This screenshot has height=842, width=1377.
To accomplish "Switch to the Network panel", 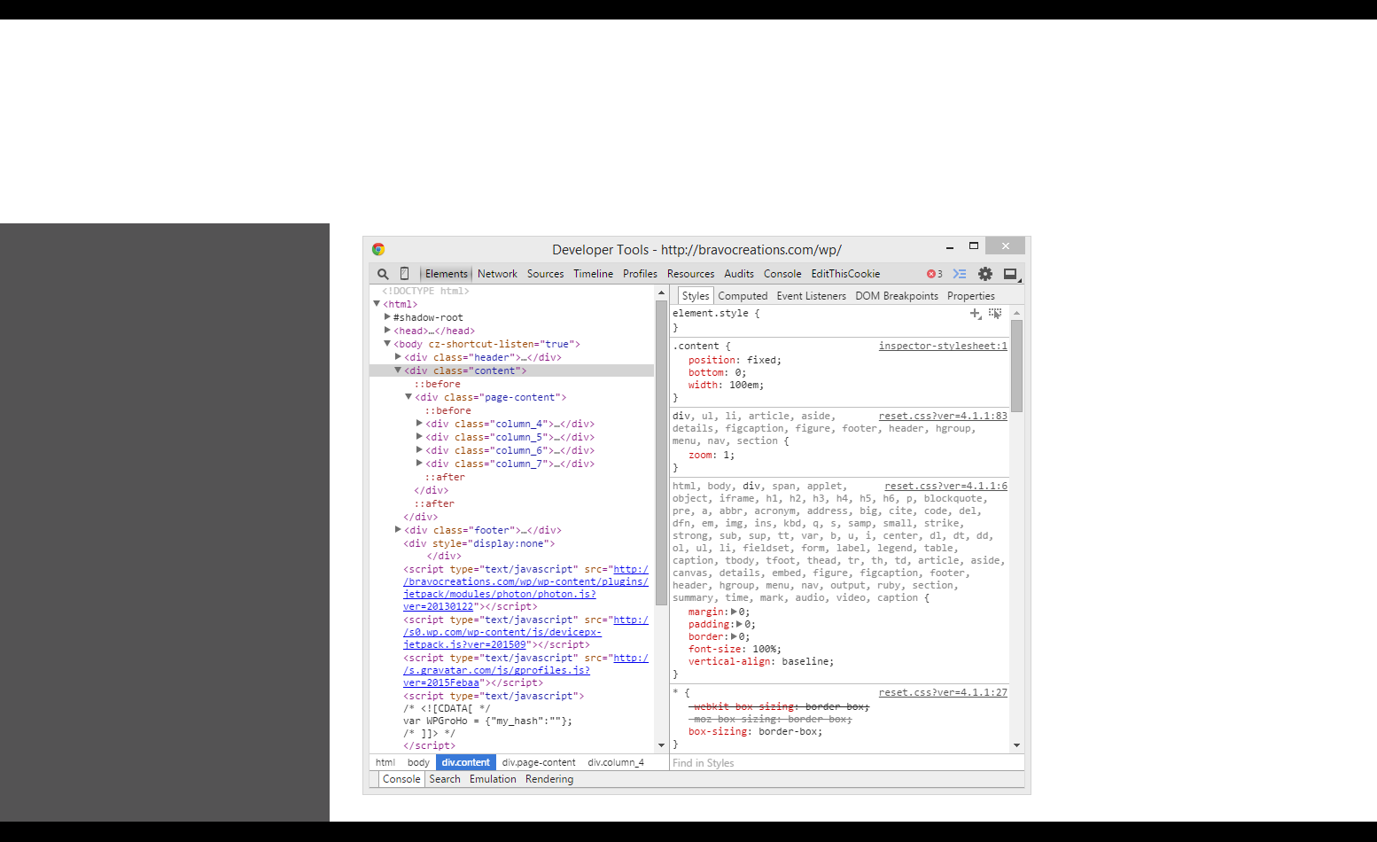I will [x=497, y=274].
